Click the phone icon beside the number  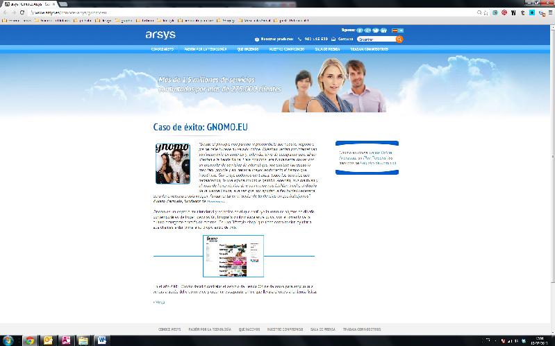pyautogui.click(x=300, y=39)
